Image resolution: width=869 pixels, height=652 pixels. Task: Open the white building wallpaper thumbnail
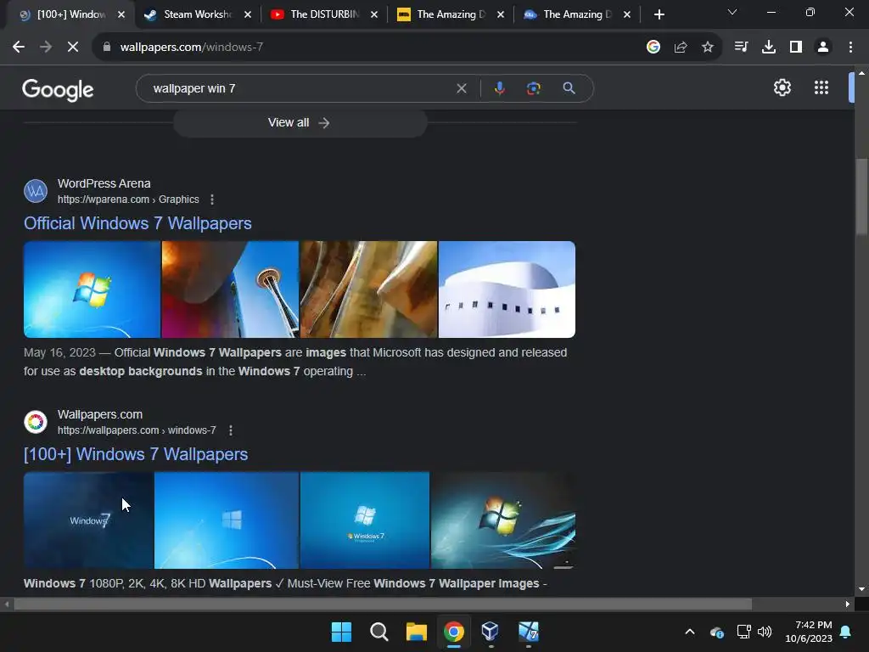pyautogui.click(x=507, y=289)
